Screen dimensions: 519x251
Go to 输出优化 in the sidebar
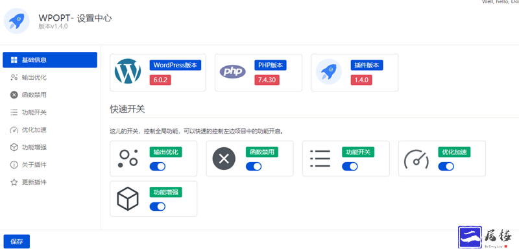50,77
